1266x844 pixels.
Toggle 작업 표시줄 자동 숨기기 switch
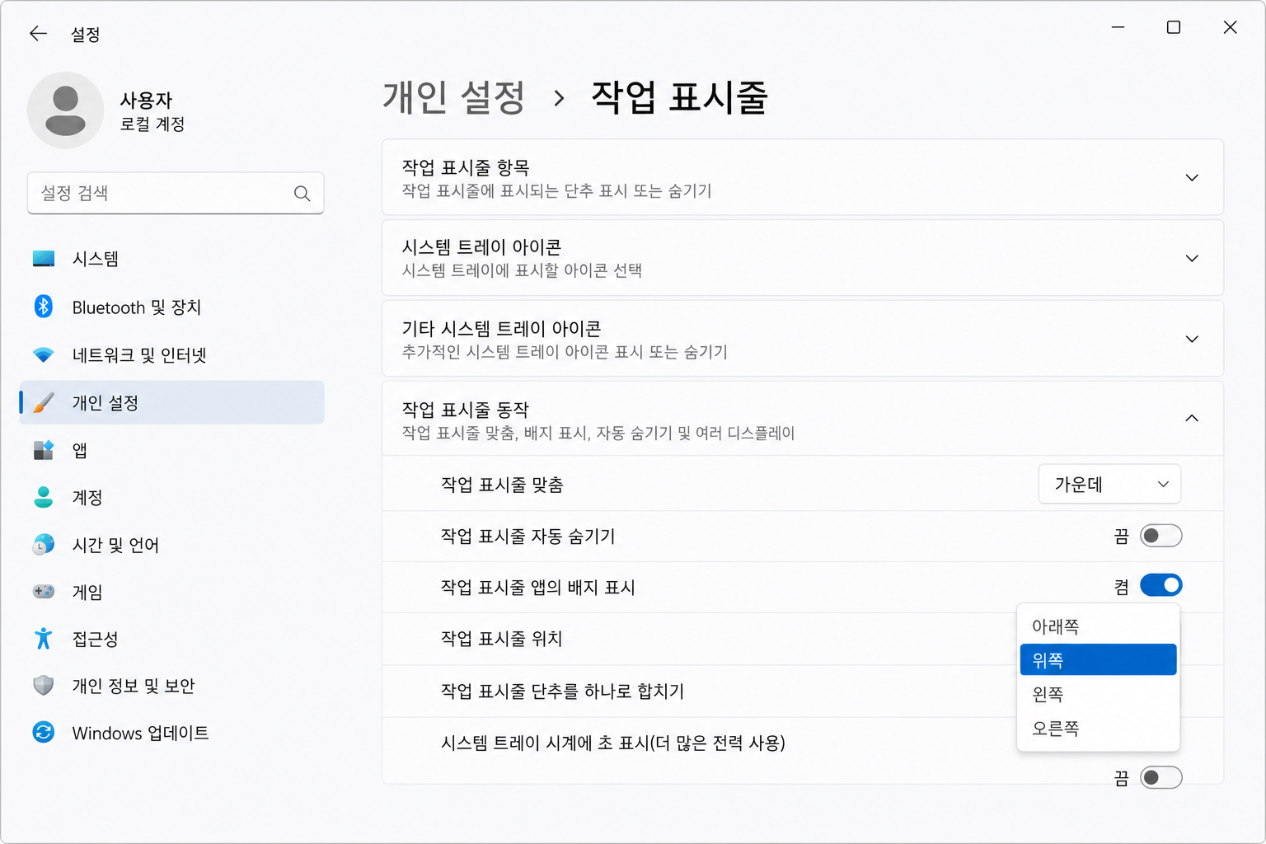1160,537
